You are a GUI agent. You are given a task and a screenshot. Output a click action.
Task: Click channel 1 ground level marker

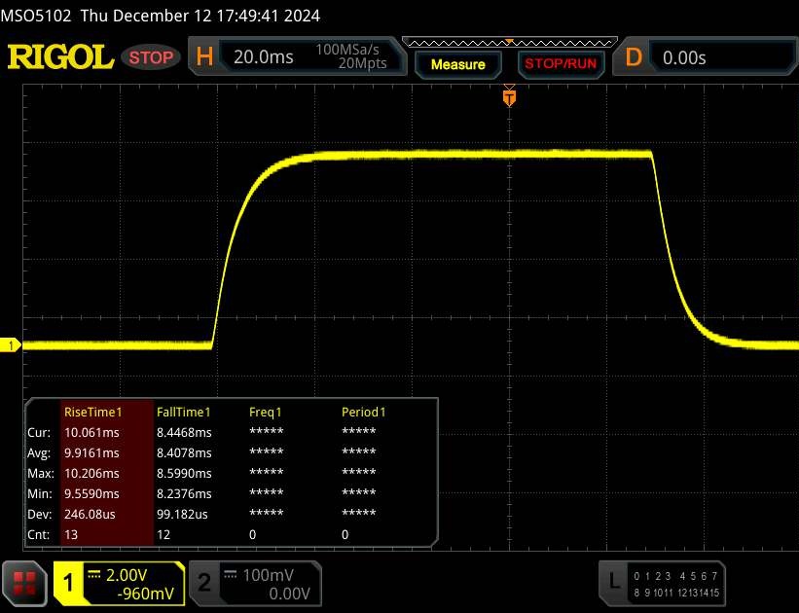[x=10, y=345]
